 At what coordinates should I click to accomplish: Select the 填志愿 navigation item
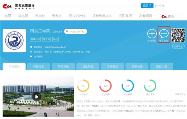click(x=23, y=16)
